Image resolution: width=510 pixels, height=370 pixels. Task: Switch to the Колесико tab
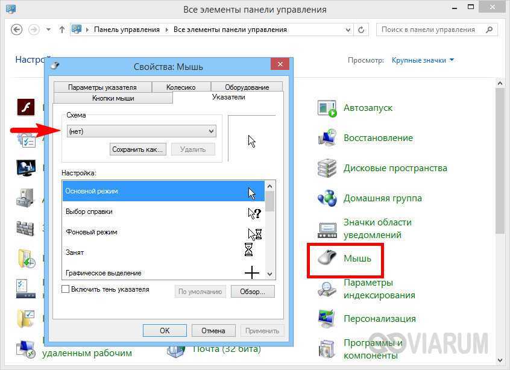pyautogui.click(x=181, y=87)
